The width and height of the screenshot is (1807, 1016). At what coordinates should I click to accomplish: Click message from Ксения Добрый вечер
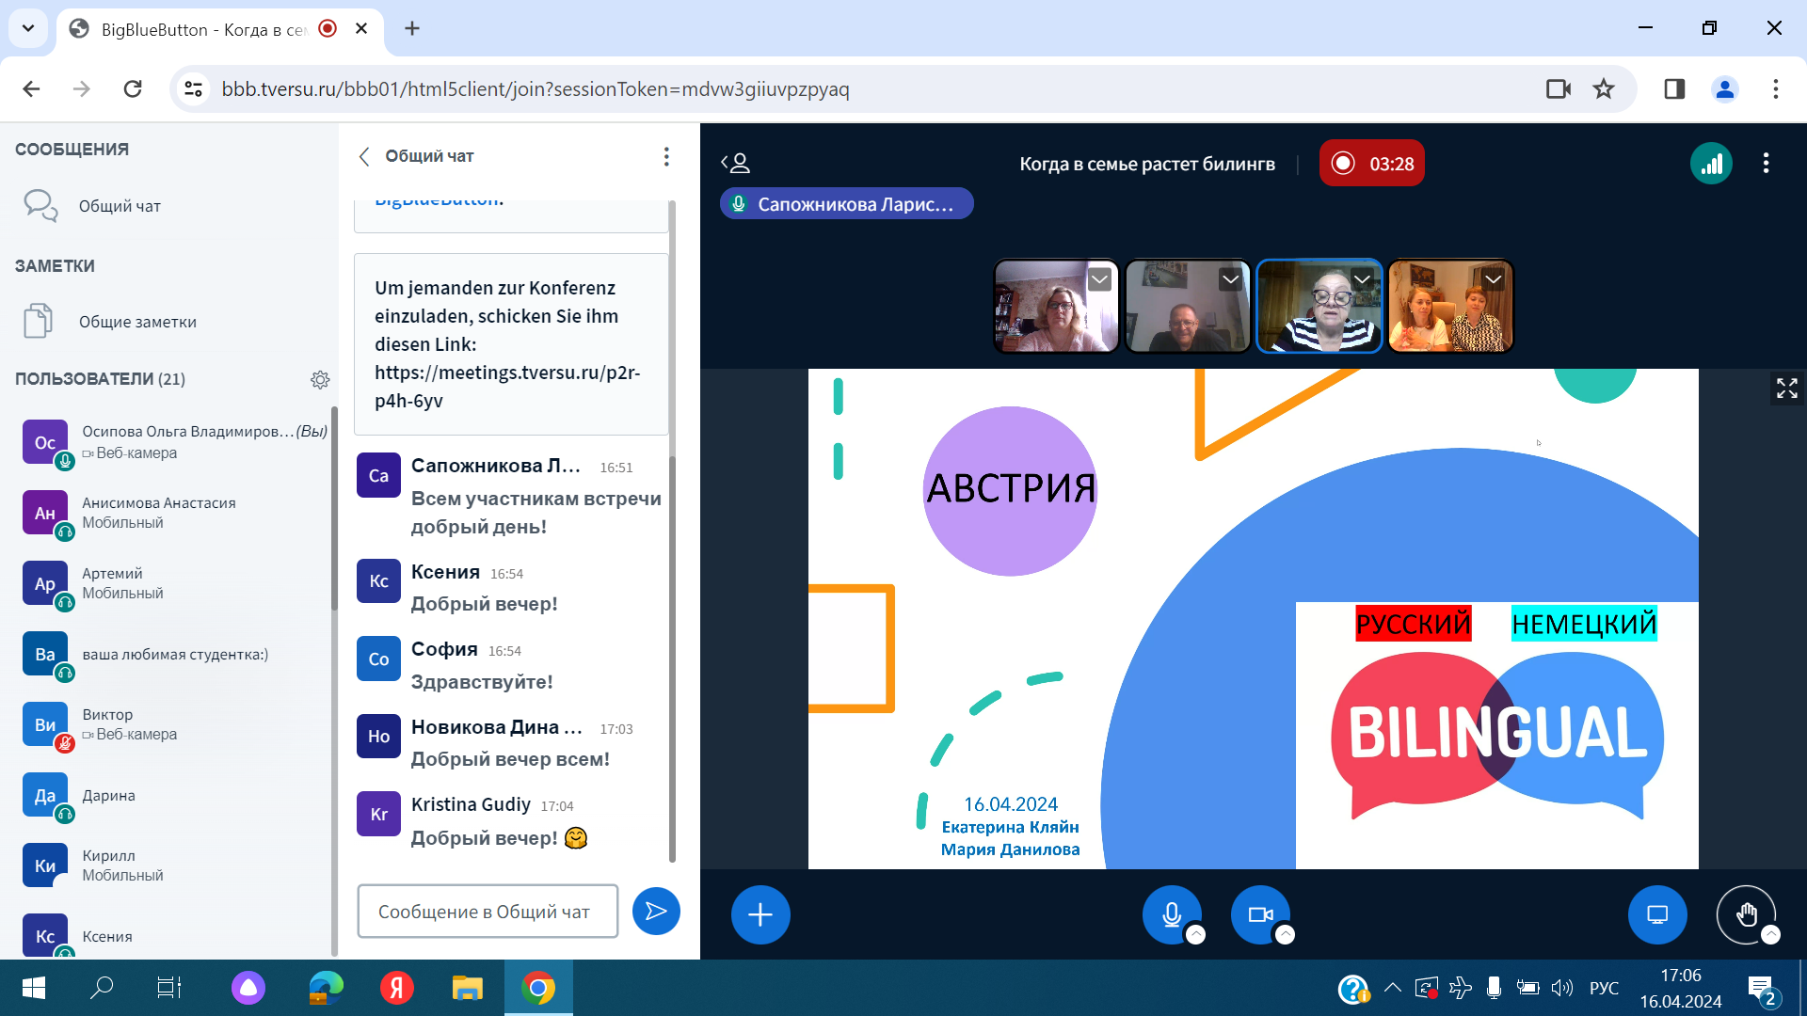pos(484,604)
